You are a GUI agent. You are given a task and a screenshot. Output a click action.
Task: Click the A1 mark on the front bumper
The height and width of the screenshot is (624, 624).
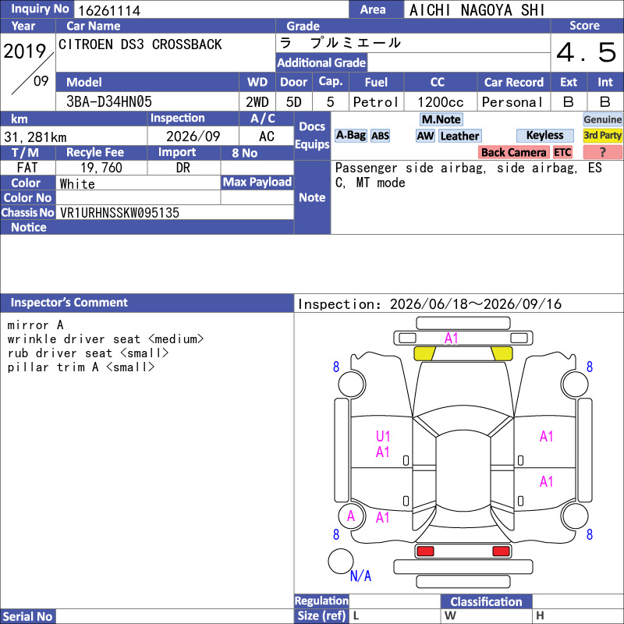(x=451, y=339)
